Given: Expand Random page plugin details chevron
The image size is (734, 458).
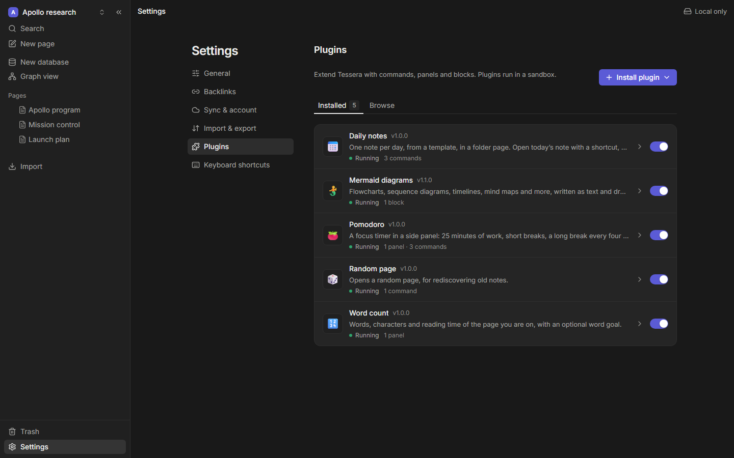Looking at the screenshot, I should [x=640, y=279].
